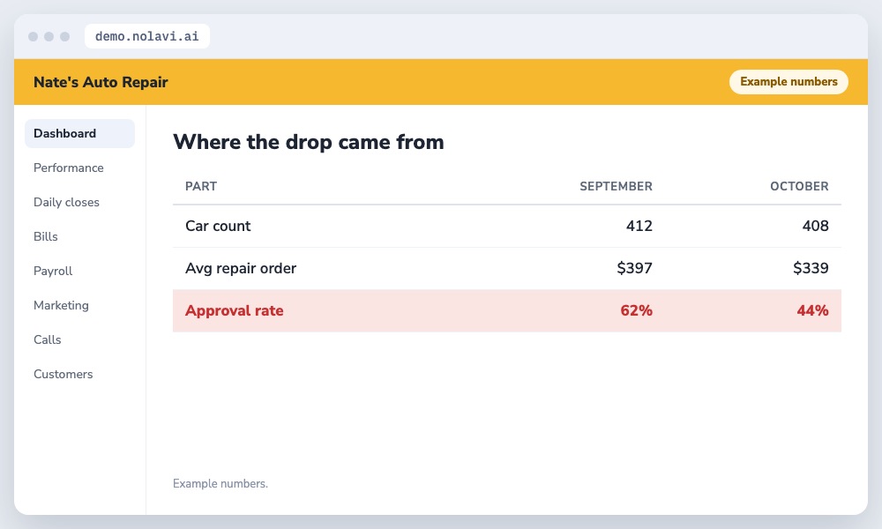Click the PART column header
882x529 pixels.
(x=201, y=186)
